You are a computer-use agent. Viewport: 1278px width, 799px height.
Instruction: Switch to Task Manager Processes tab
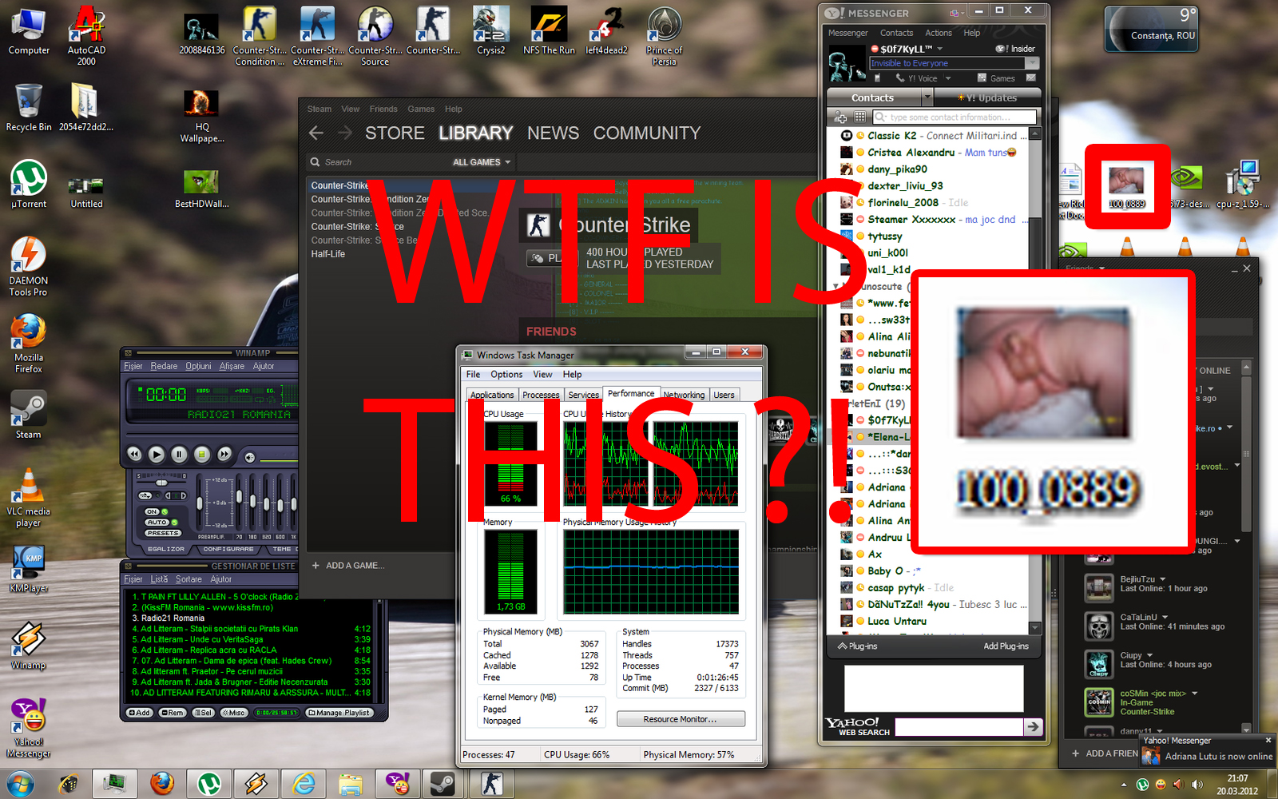(541, 395)
